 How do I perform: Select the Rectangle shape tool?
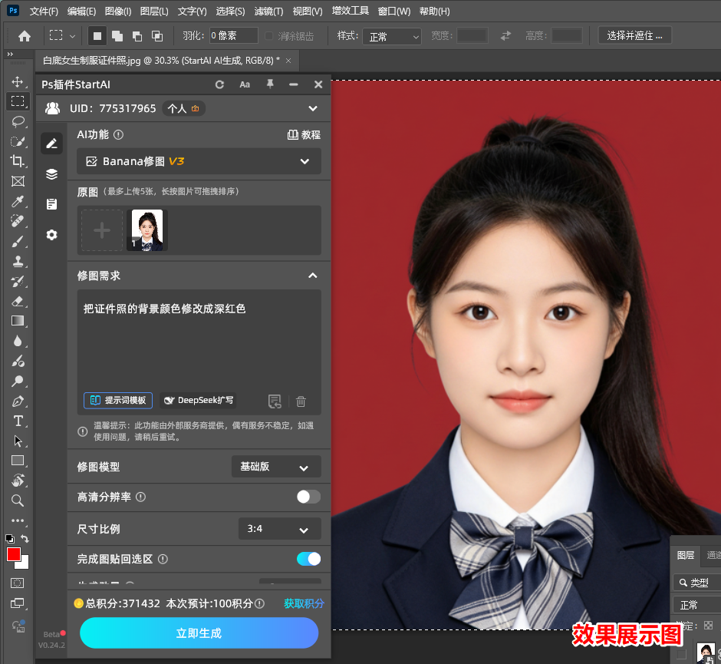pyautogui.click(x=18, y=461)
